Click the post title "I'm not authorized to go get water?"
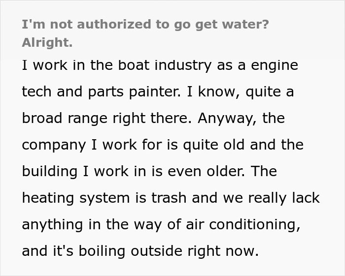This screenshot has width=345, height=276. point(145,26)
